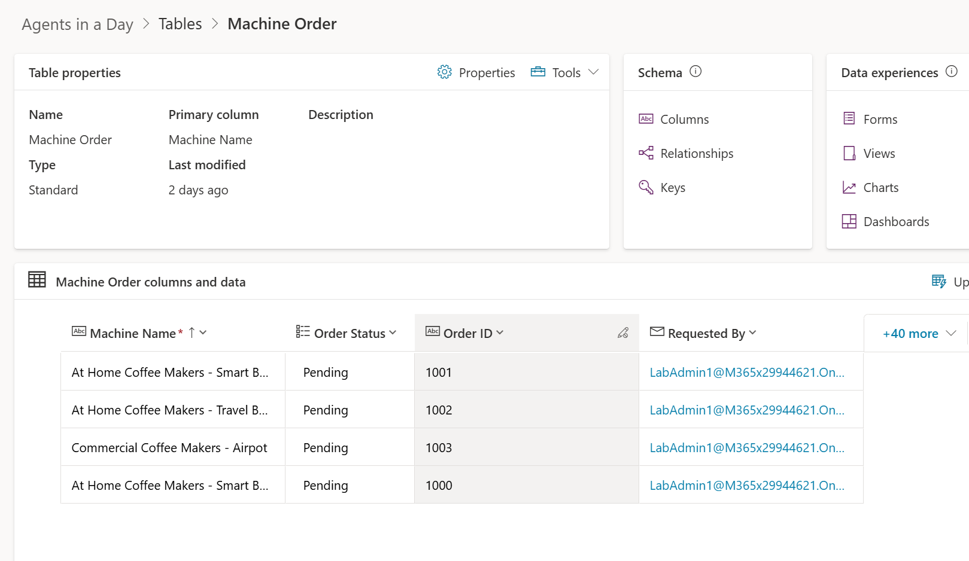Click the Tools toolbox icon
Viewport: 969px width, 561px height.
pos(537,72)
